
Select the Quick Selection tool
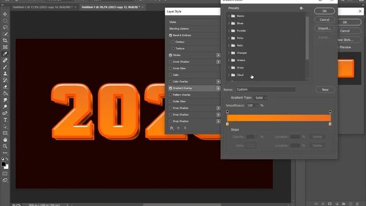click(x=5, y=34)
